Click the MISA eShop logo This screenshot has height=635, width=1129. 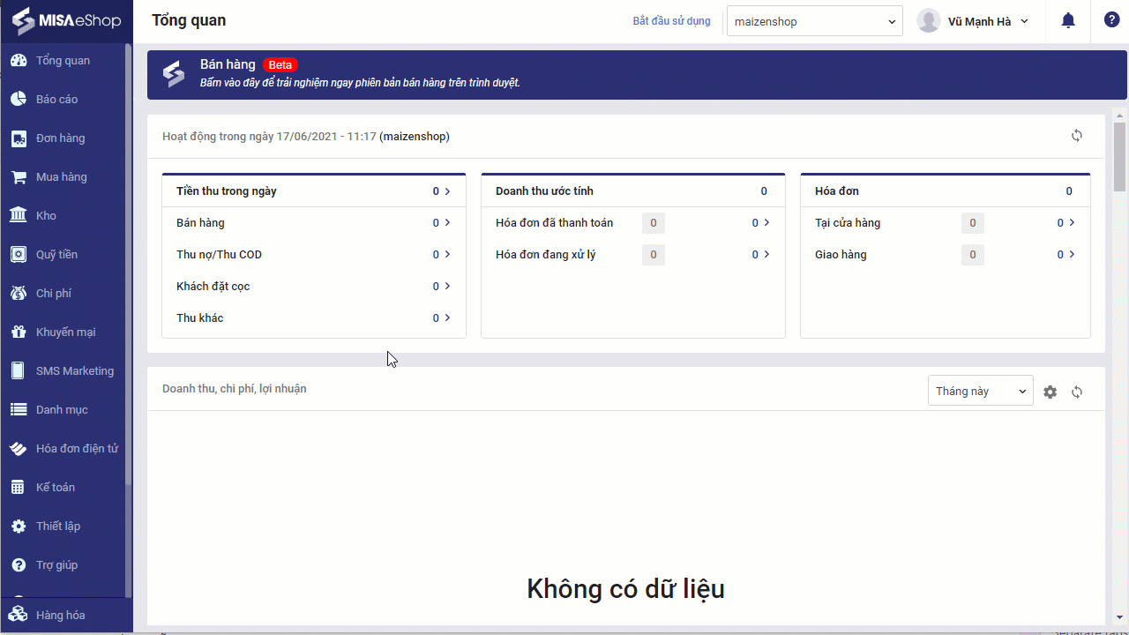pyautogui.click(x=66, y=20)
